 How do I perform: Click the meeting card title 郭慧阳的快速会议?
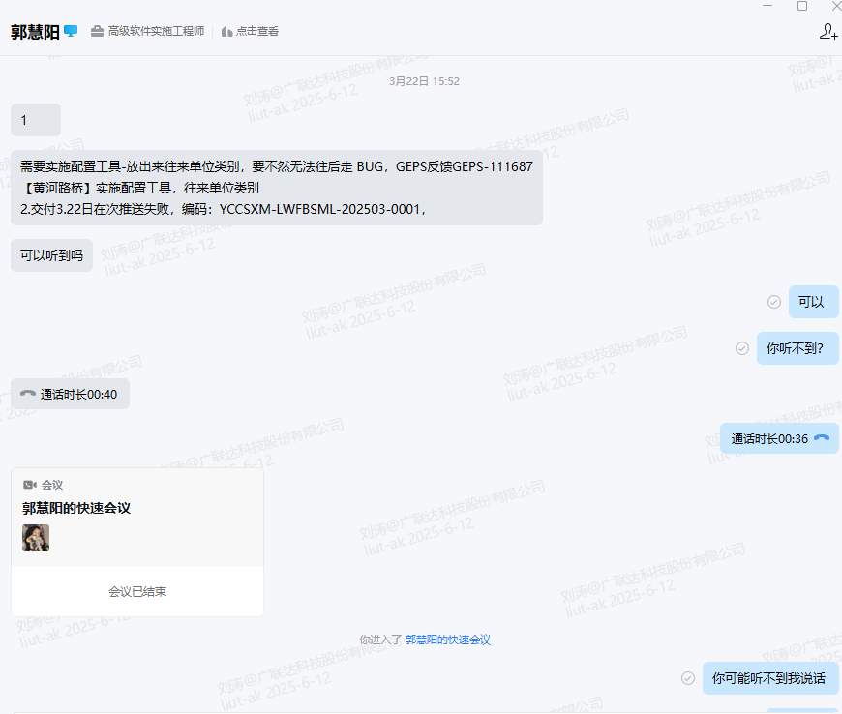[76, 508]
